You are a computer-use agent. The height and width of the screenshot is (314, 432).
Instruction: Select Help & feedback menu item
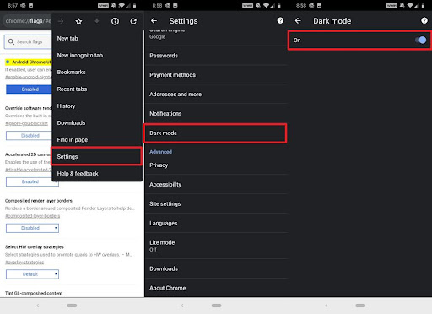[97, 173]
